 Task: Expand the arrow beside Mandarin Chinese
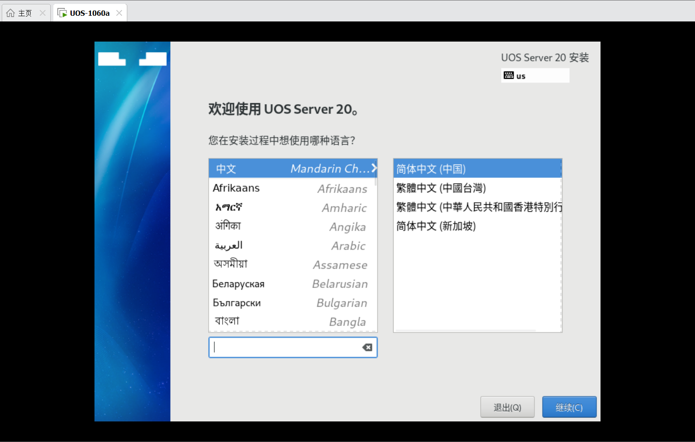[x=374, y=168]
